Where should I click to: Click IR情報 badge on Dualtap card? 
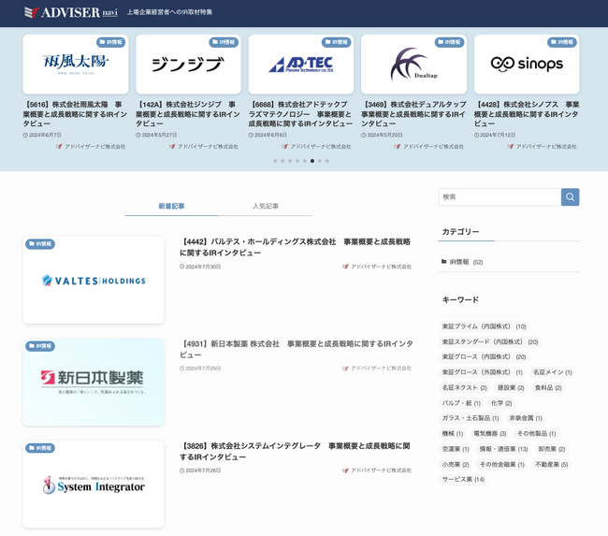449,42
